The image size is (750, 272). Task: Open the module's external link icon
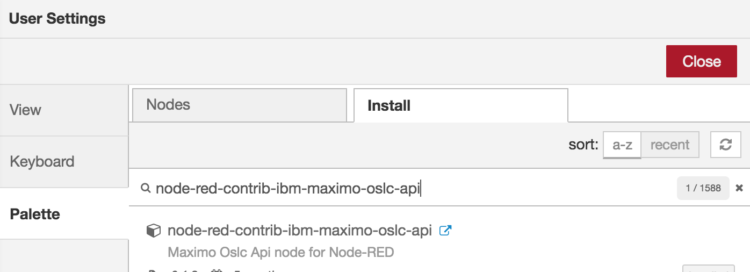445,231
